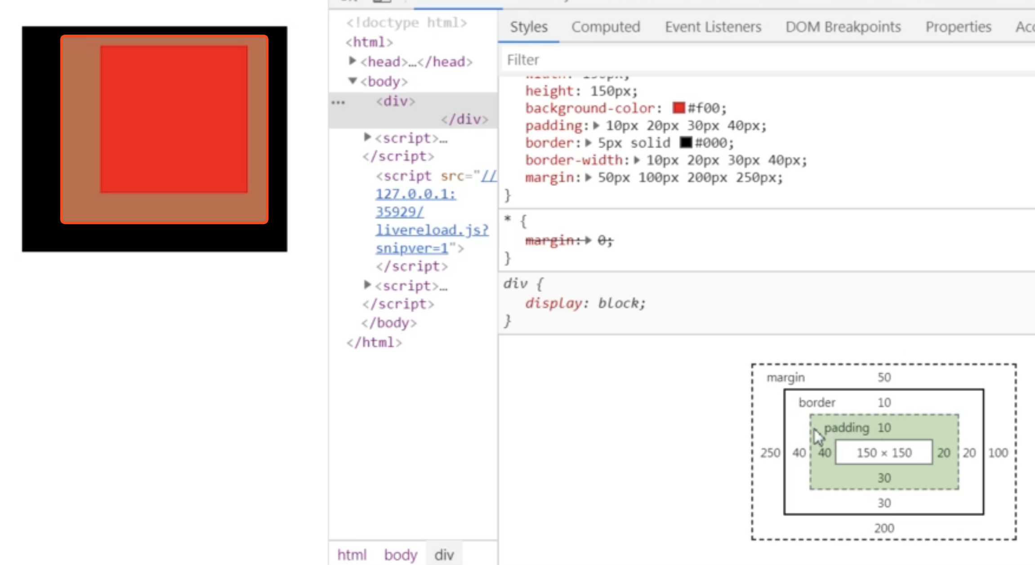
Task: Open the black #000 border color swatch
Action: pyautogui.click(x=686, y=143)
